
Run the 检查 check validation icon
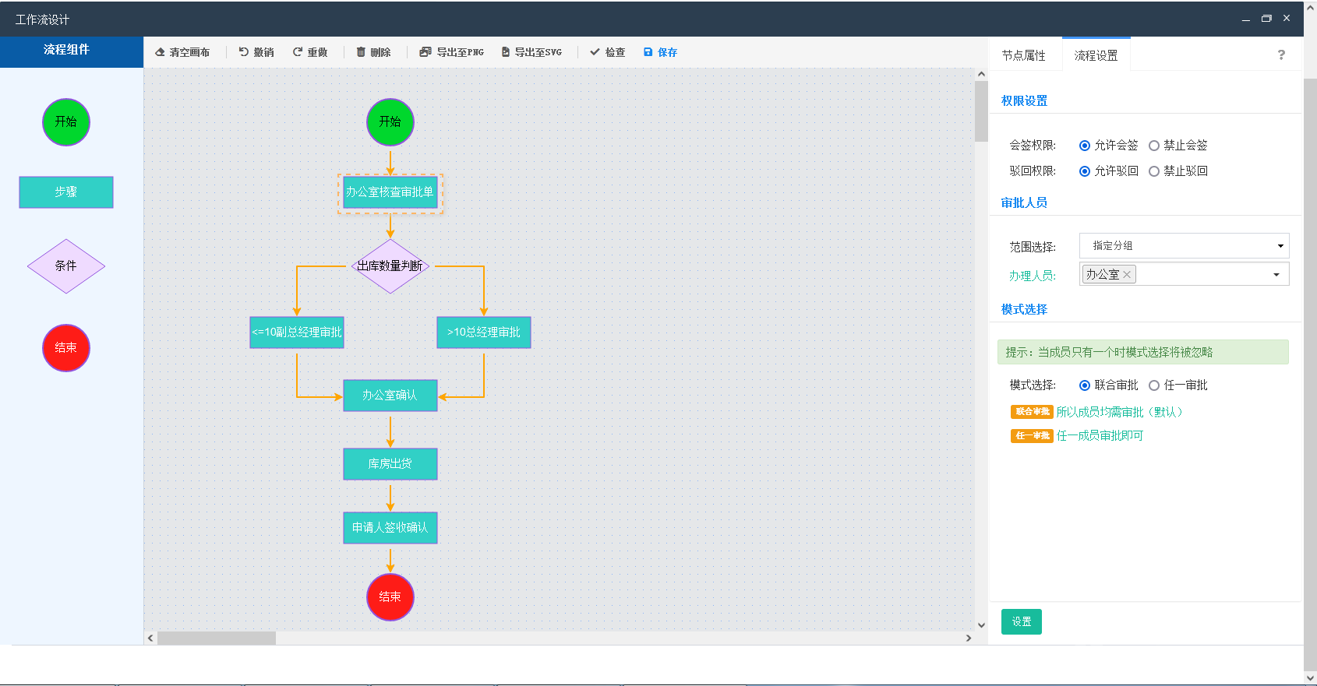pyautogui.click(x=595, y=52)
